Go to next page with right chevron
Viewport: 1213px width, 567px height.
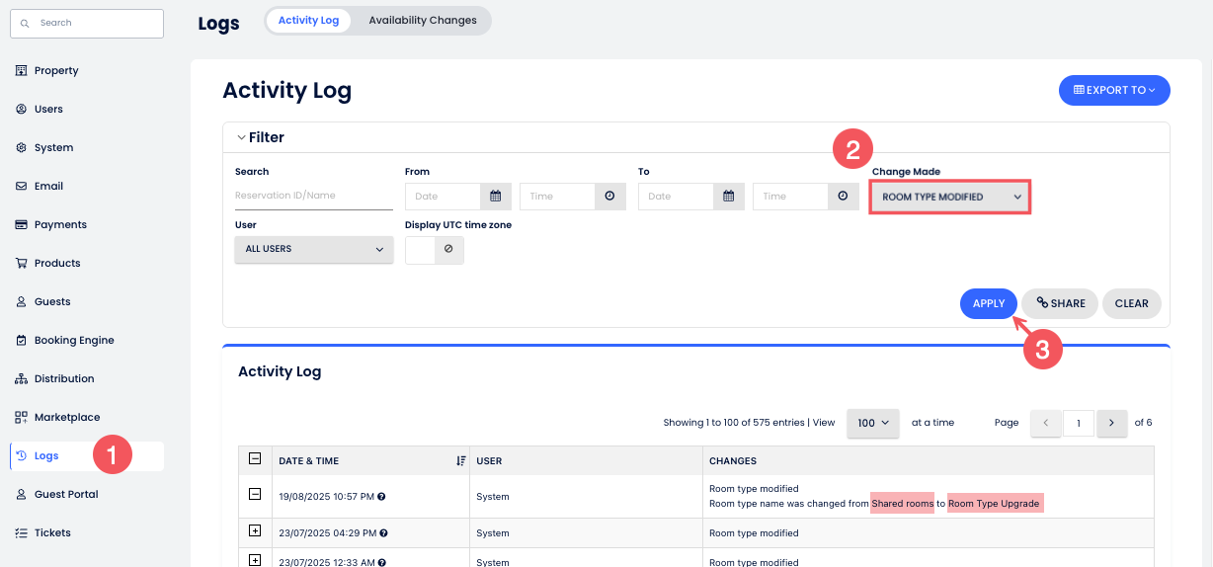coord(1111,423)
